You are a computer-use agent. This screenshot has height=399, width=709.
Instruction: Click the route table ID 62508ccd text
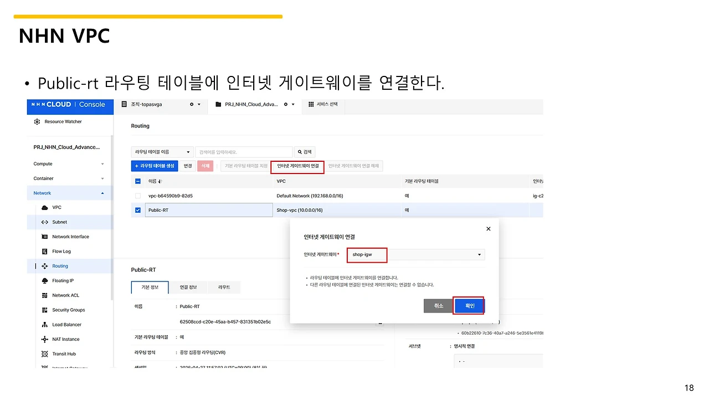225,321
